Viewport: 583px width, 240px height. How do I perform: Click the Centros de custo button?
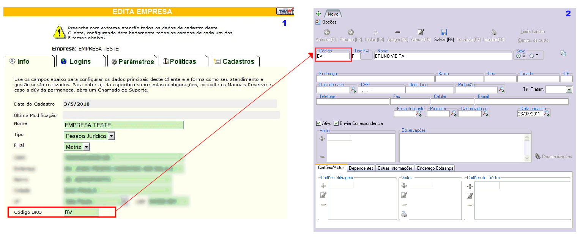[x=533, y=40]
